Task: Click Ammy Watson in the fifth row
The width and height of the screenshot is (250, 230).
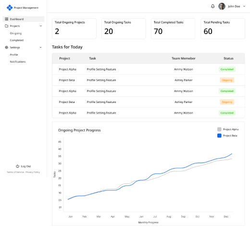Action: [184, 113]
